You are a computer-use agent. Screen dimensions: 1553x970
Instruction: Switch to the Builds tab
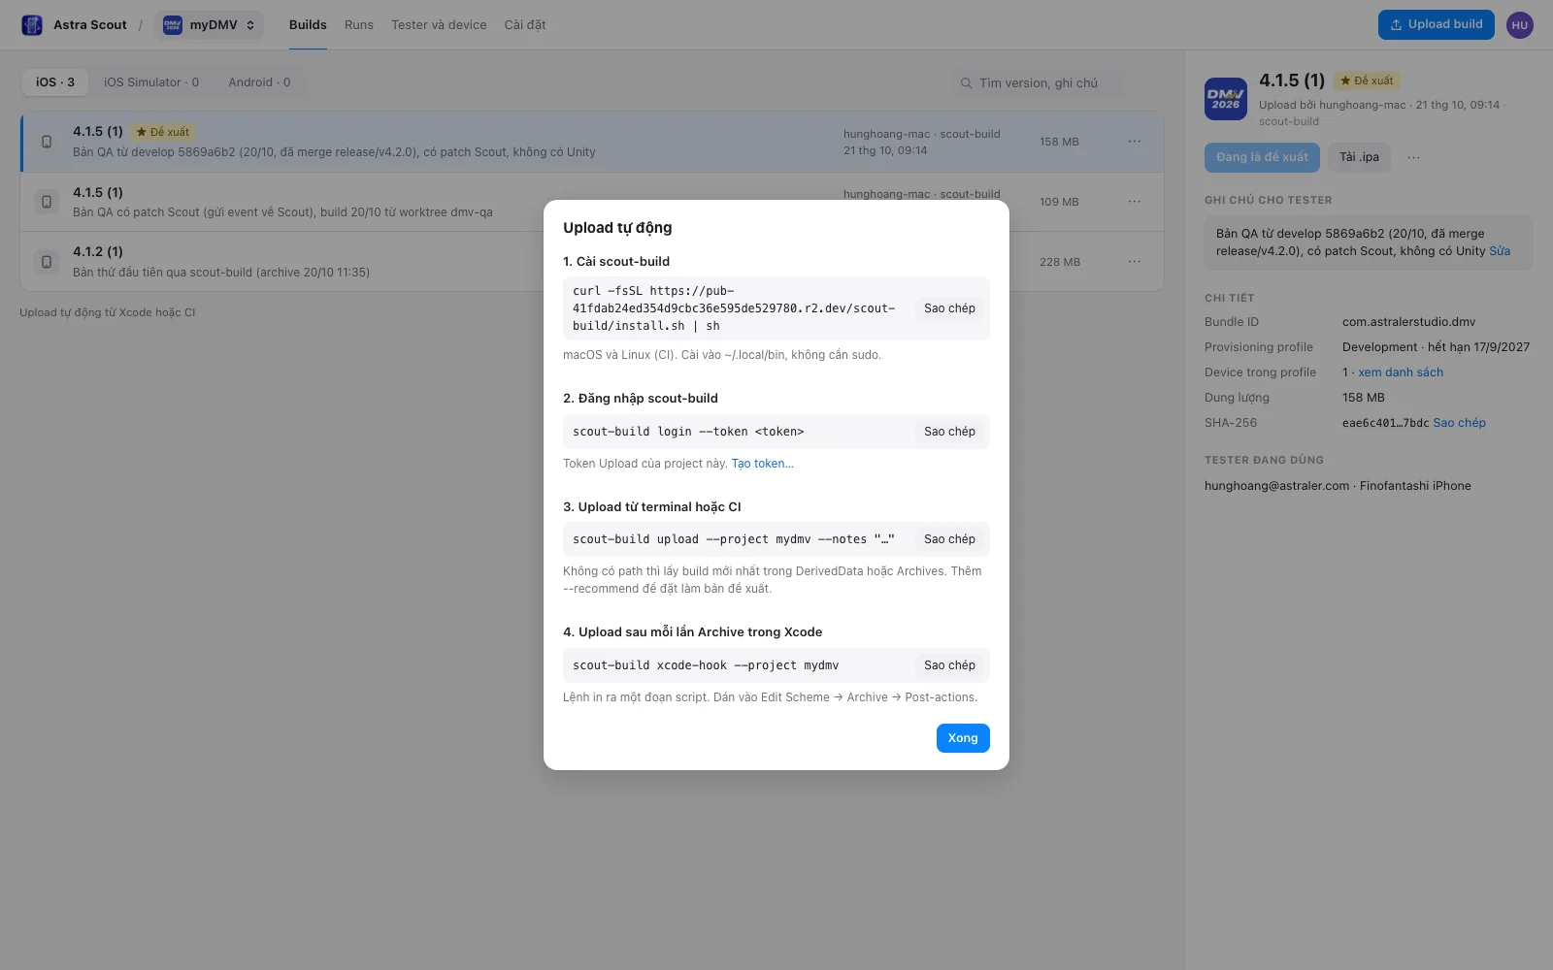[308, 25]
